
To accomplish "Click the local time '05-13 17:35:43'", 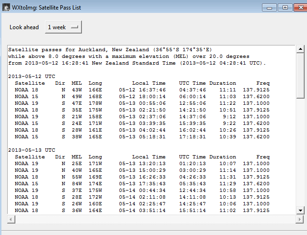I will [142, 183].
